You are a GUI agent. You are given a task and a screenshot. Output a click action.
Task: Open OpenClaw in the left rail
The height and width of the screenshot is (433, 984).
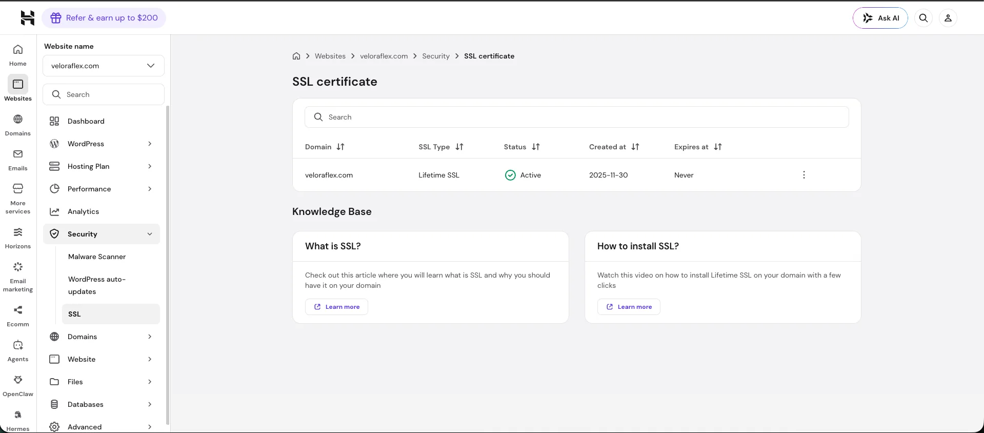click(x=18, y=386)
